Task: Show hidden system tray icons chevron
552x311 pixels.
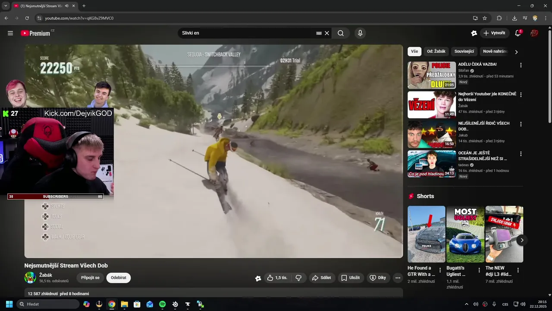Action: [x=466, y=304]
